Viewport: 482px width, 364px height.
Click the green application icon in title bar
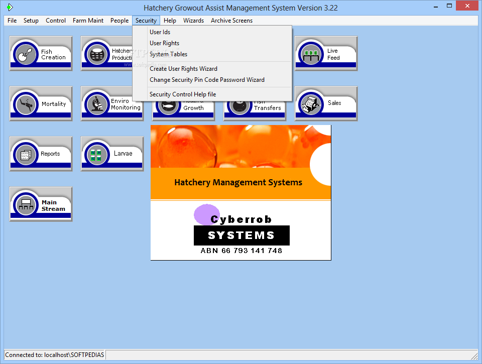10,7
